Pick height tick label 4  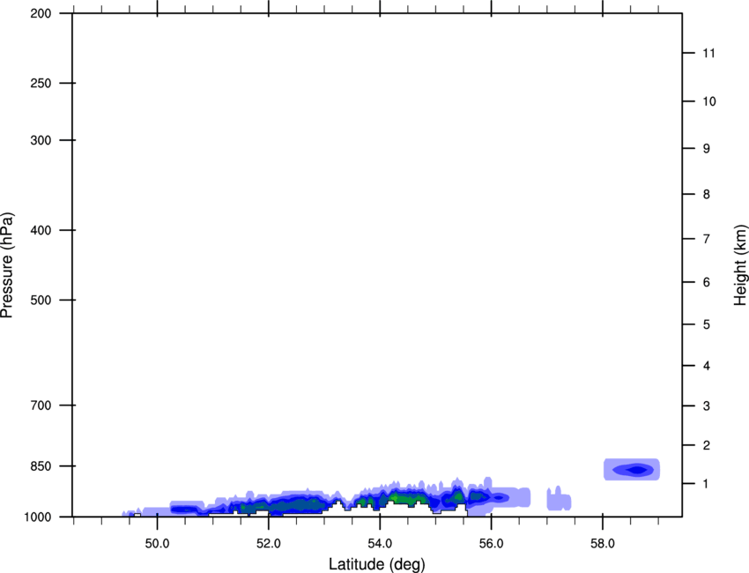point(707,366)
